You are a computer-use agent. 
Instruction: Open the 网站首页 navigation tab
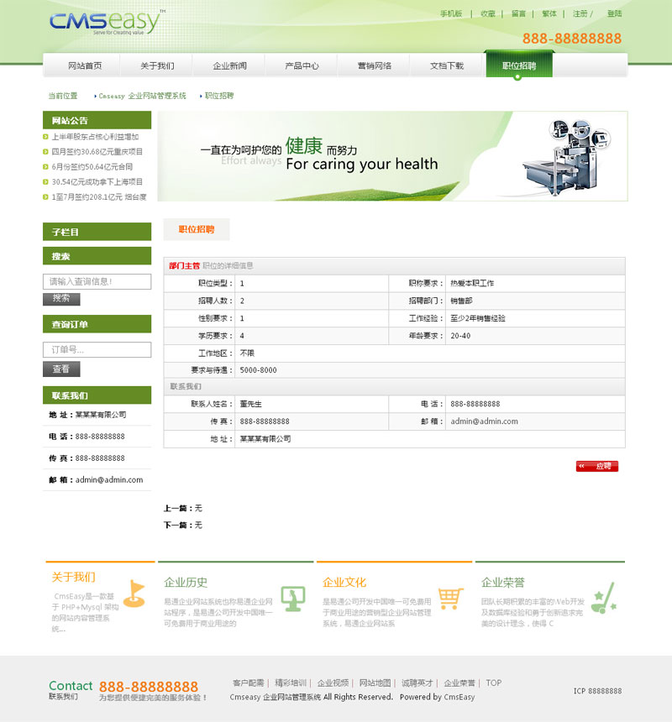click(x=85, y=65)
